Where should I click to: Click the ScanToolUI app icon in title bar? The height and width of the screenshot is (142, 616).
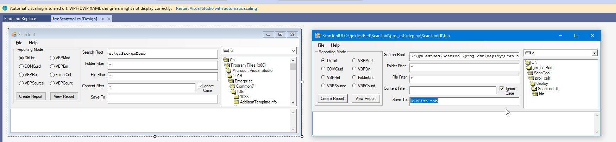[318, 35]
